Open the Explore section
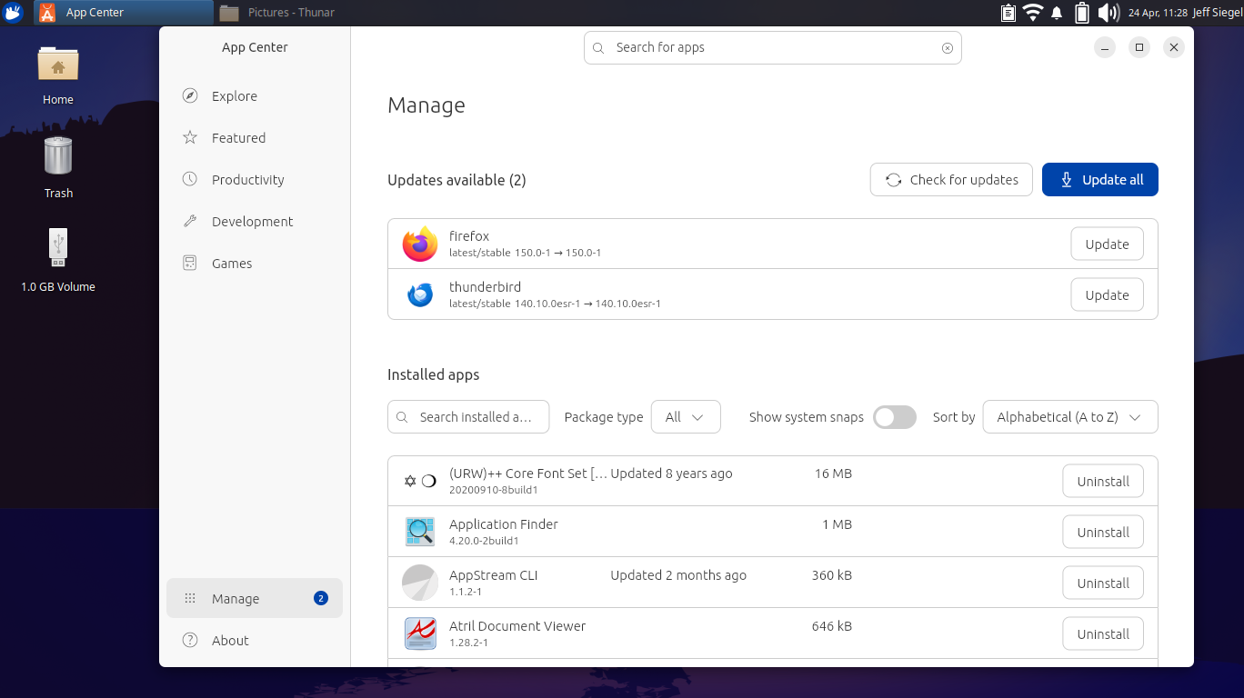This screenshot has height=698, width=1244. pyautogui.click(x=255, y=96)
